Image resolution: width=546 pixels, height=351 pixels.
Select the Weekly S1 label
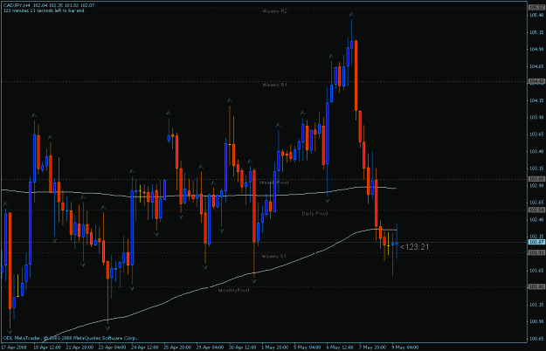[273, 256]
